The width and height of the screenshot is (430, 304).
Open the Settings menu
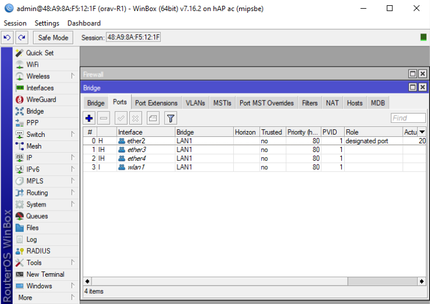tap(47, 23)
